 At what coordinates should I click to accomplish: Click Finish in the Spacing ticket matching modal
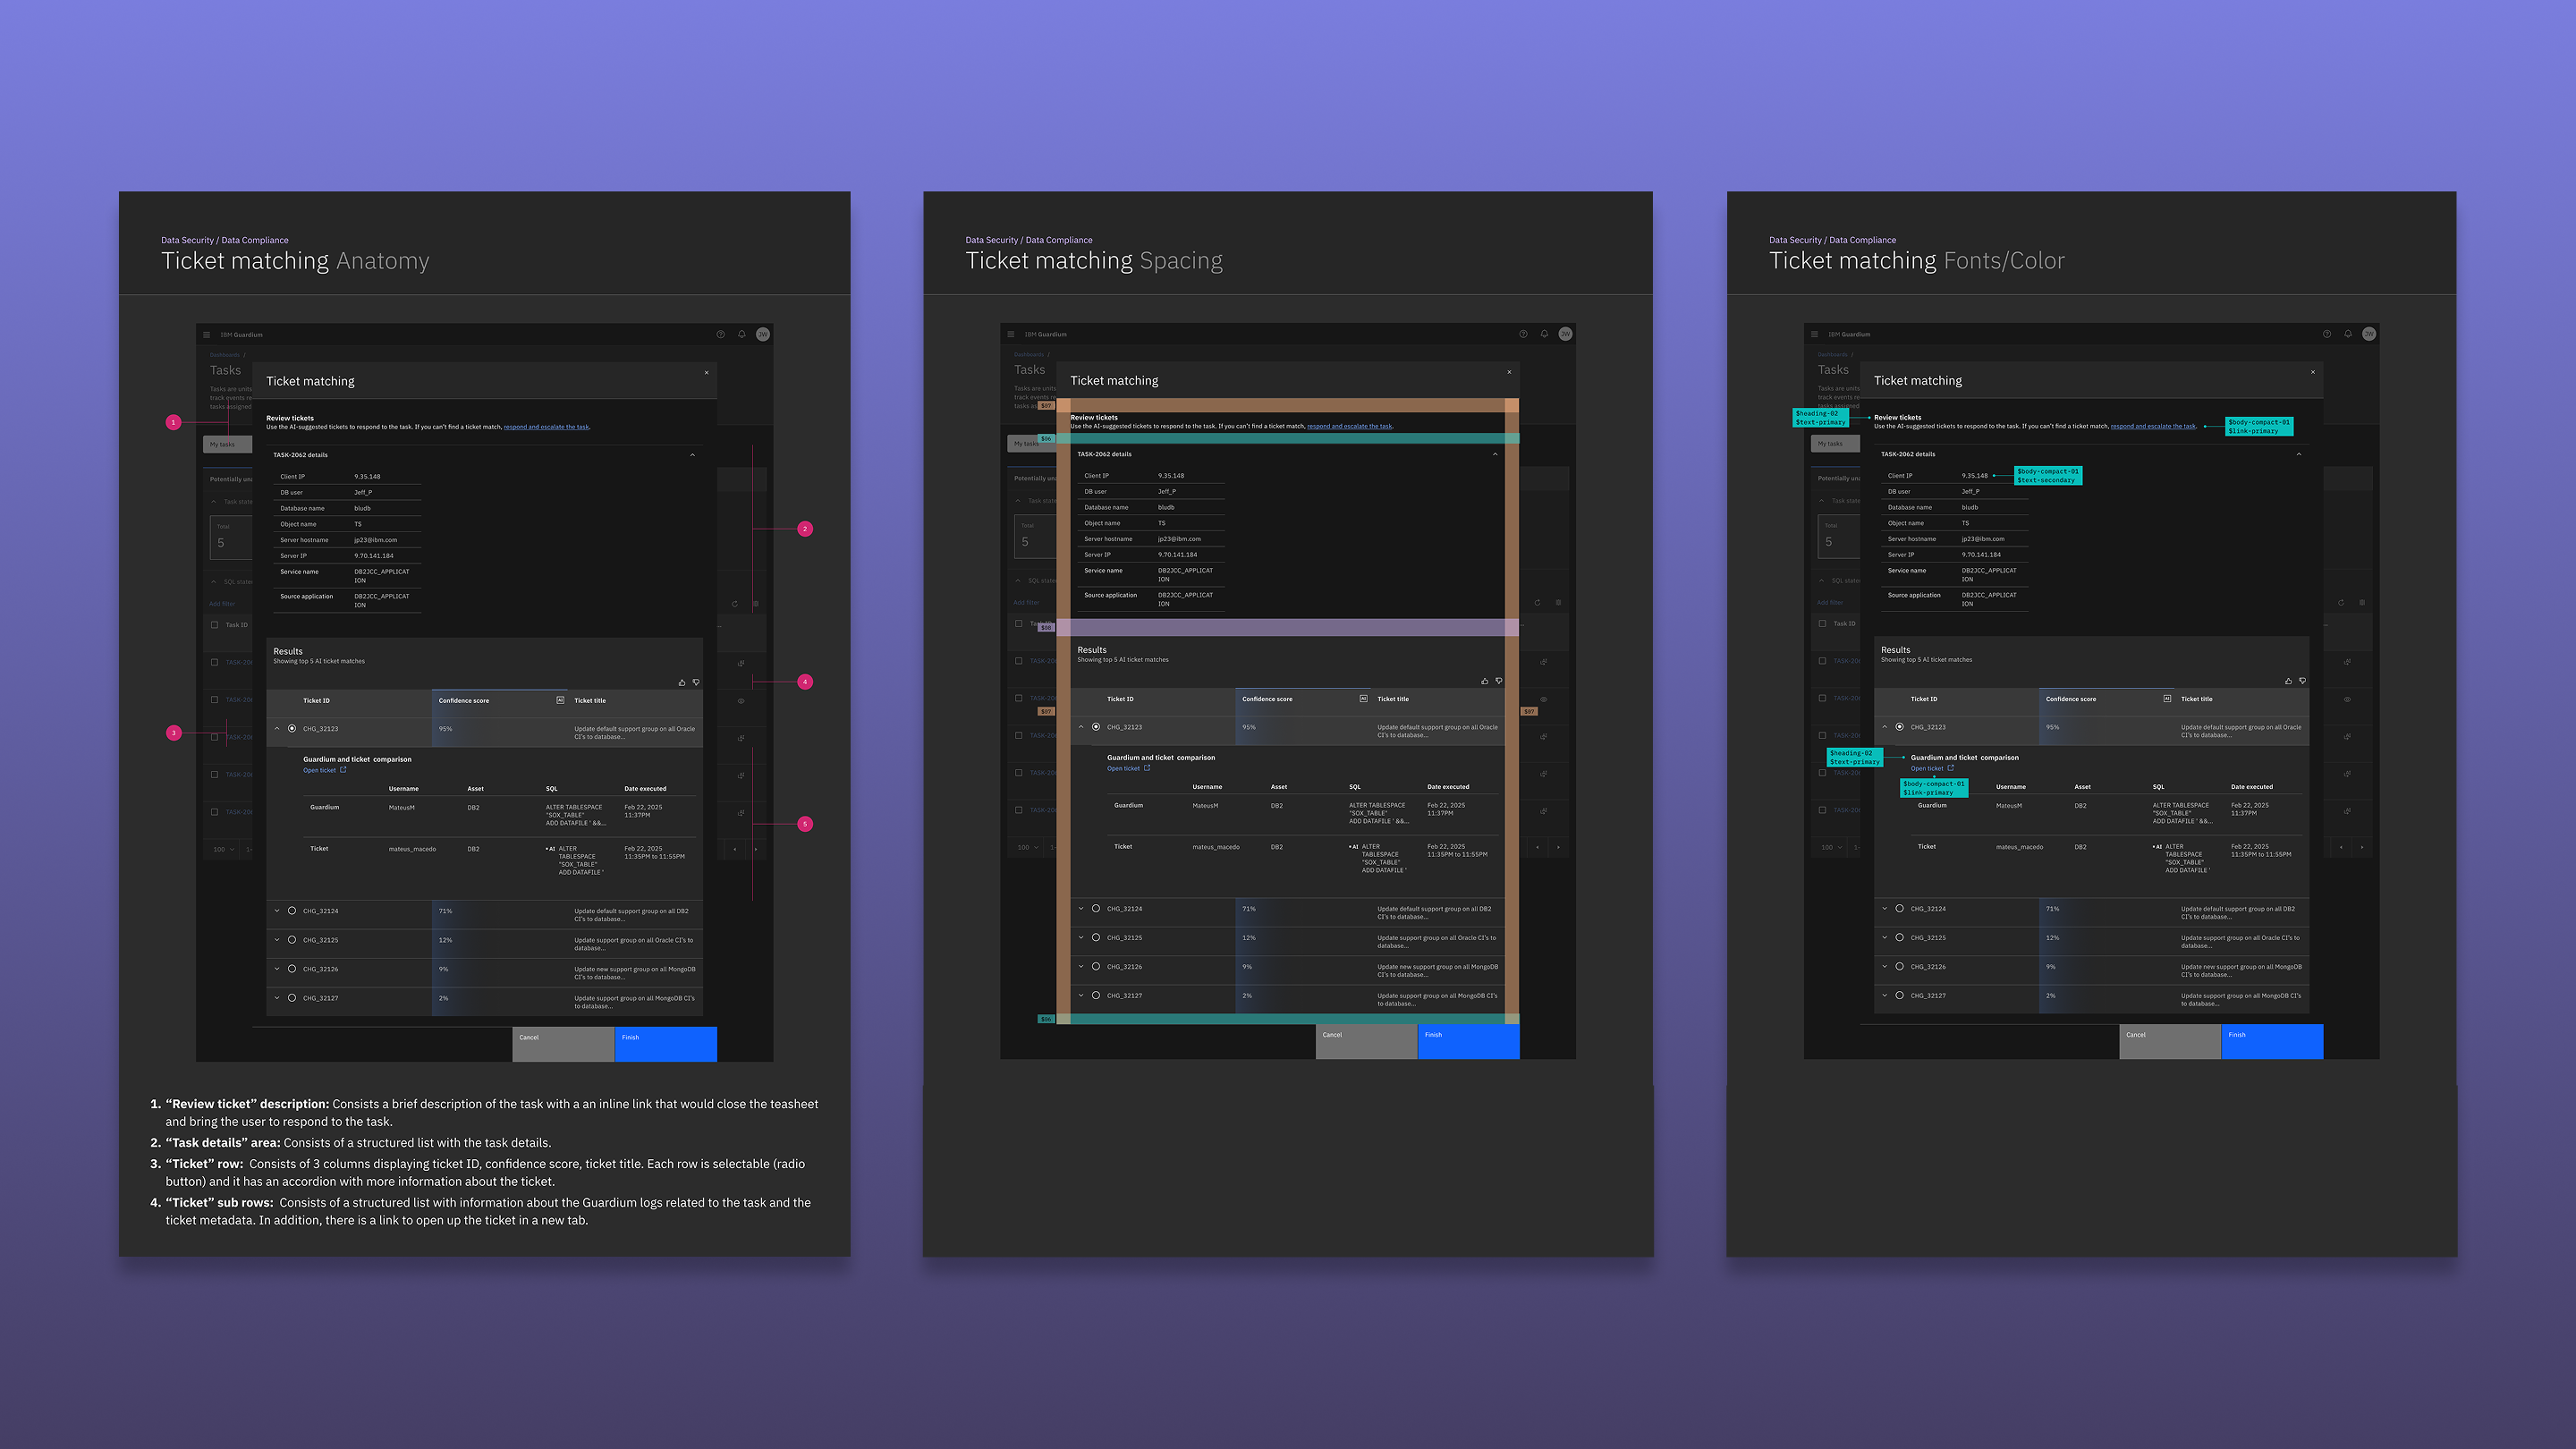click(1469, 1042)
